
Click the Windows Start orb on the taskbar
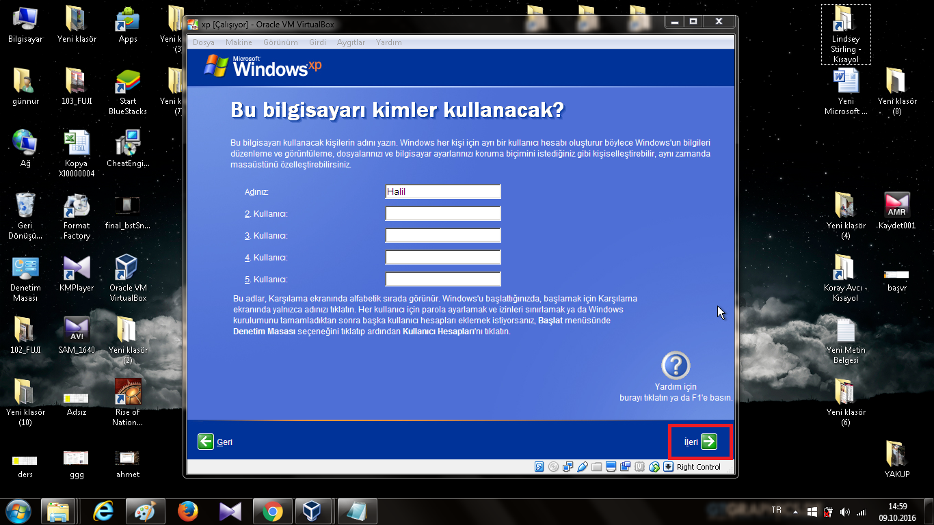18,511
